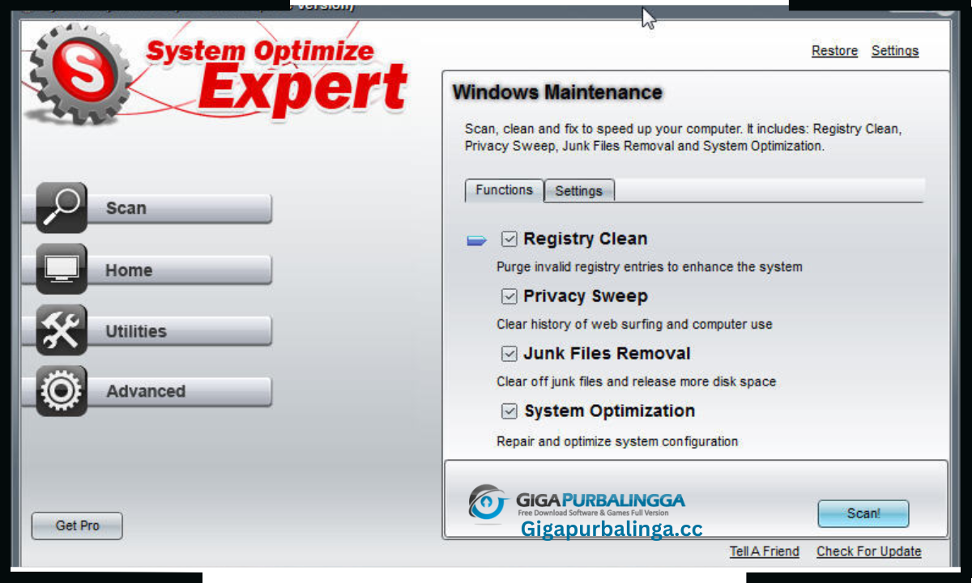The height and width of the screenshot is (583, 972).
Task: Start the scan with the Scan! button
Action: click(x=863, y=513)
